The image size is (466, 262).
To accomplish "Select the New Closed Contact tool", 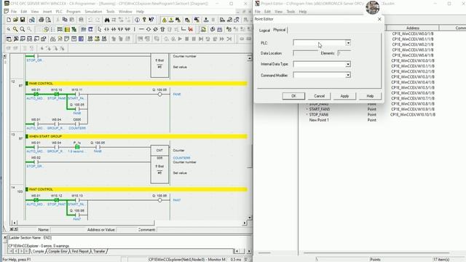I will [x=114, y=29].
